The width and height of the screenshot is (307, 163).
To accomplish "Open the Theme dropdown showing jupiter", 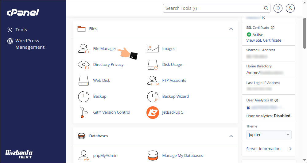I will click(269, 135).
